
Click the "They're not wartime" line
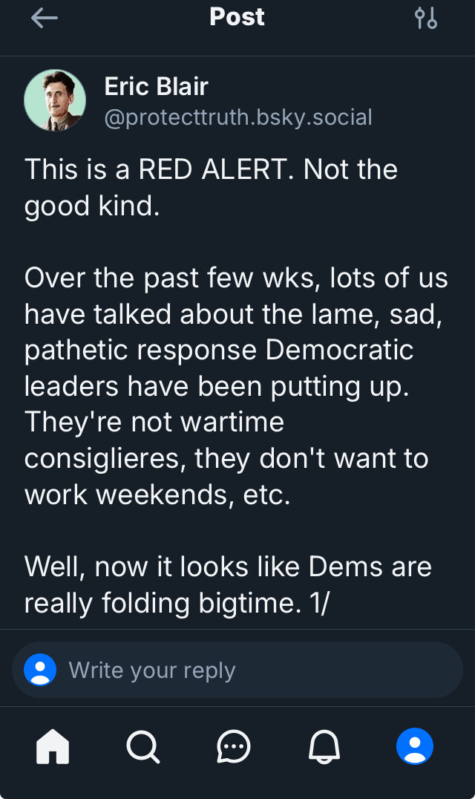pyautogui.click(x=154, y=422)
